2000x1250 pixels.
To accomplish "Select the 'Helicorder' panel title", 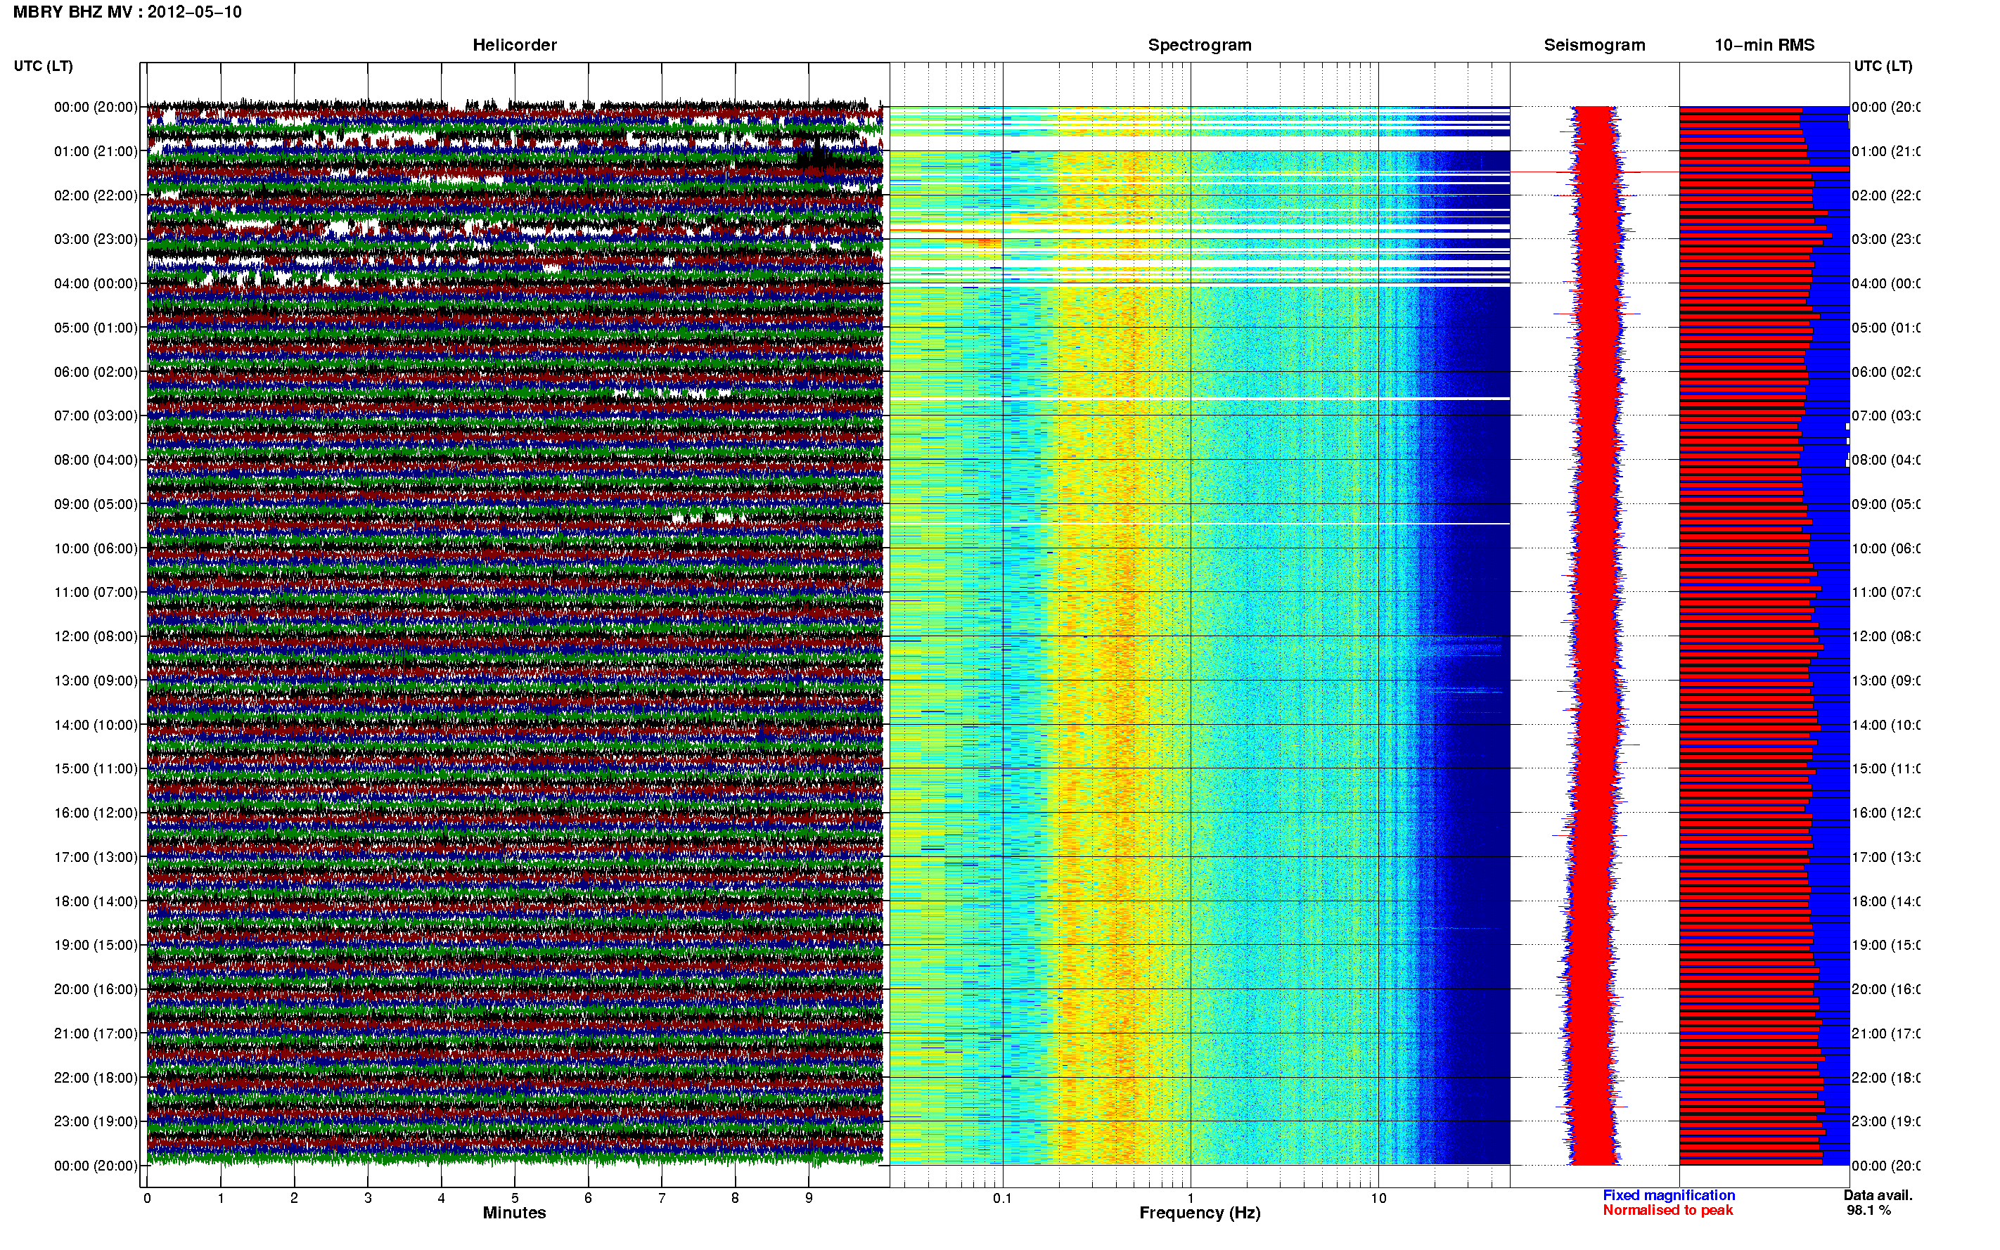I will (514, 45).
